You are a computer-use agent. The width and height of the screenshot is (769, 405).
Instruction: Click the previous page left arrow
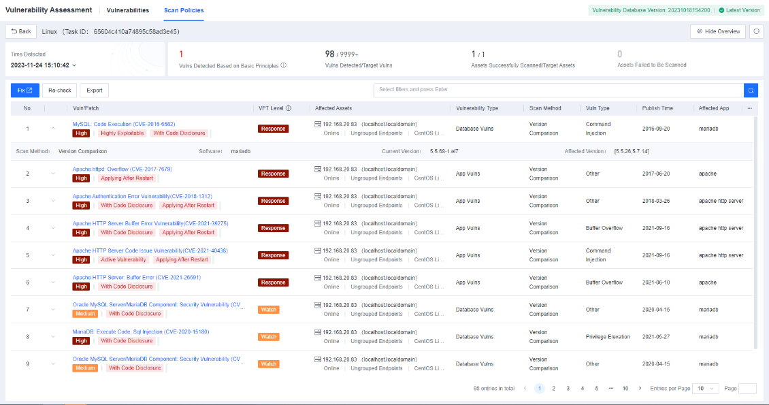point(525,388)
